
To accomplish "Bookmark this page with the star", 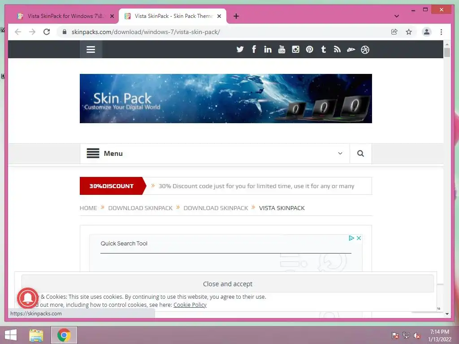I will [x=409, y=32].
